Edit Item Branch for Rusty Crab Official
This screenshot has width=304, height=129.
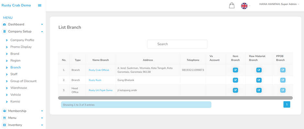click(x=235, y=70)
